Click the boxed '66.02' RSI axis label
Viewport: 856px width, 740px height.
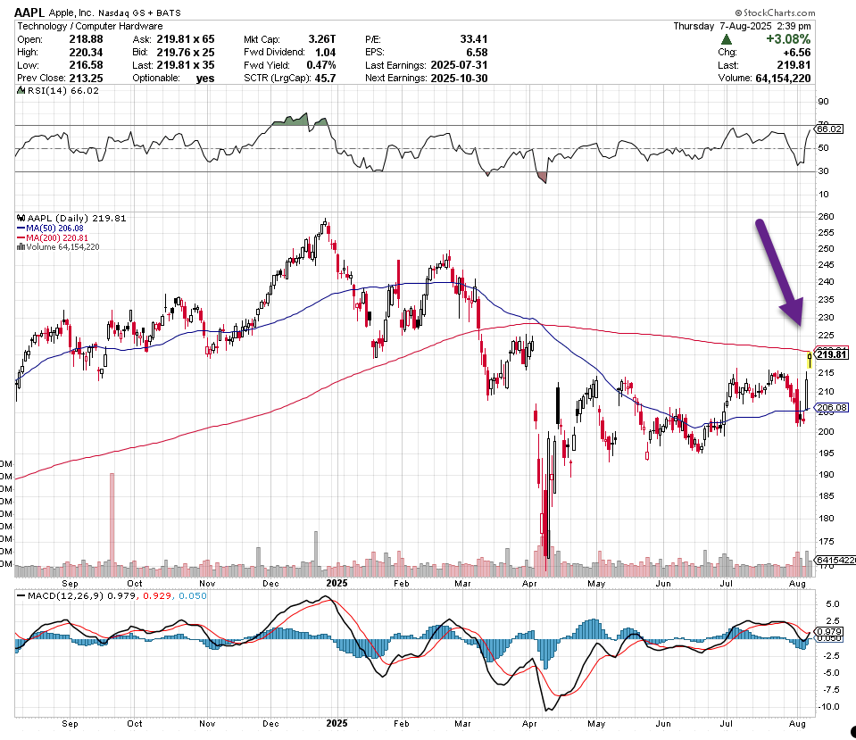(x=828, y=129)
